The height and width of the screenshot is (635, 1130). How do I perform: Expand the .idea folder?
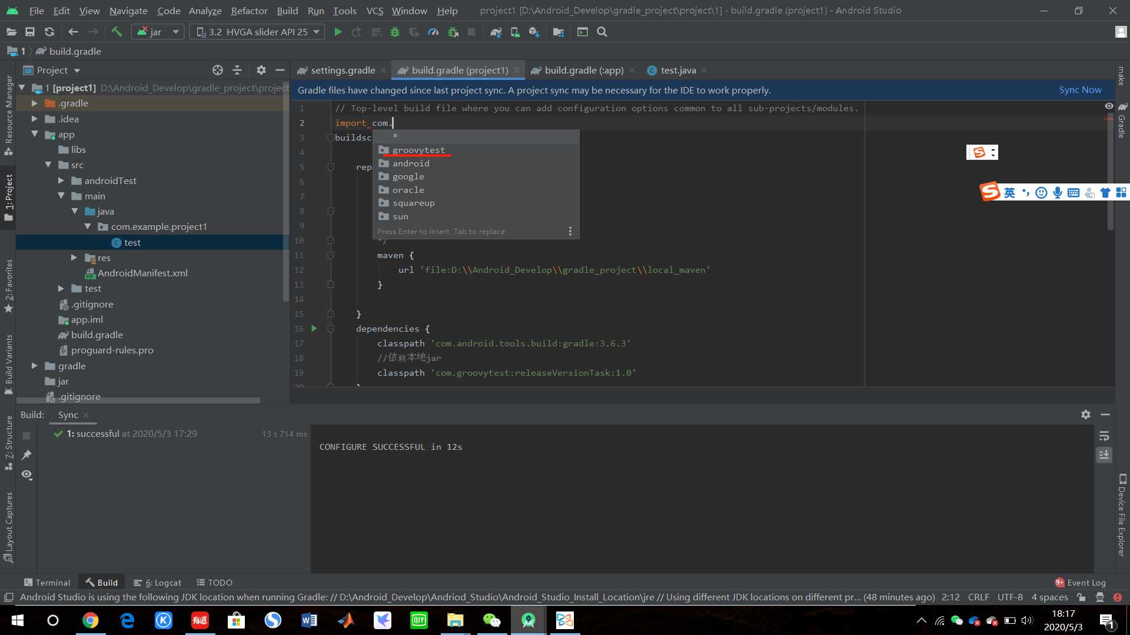coord(34,119)
